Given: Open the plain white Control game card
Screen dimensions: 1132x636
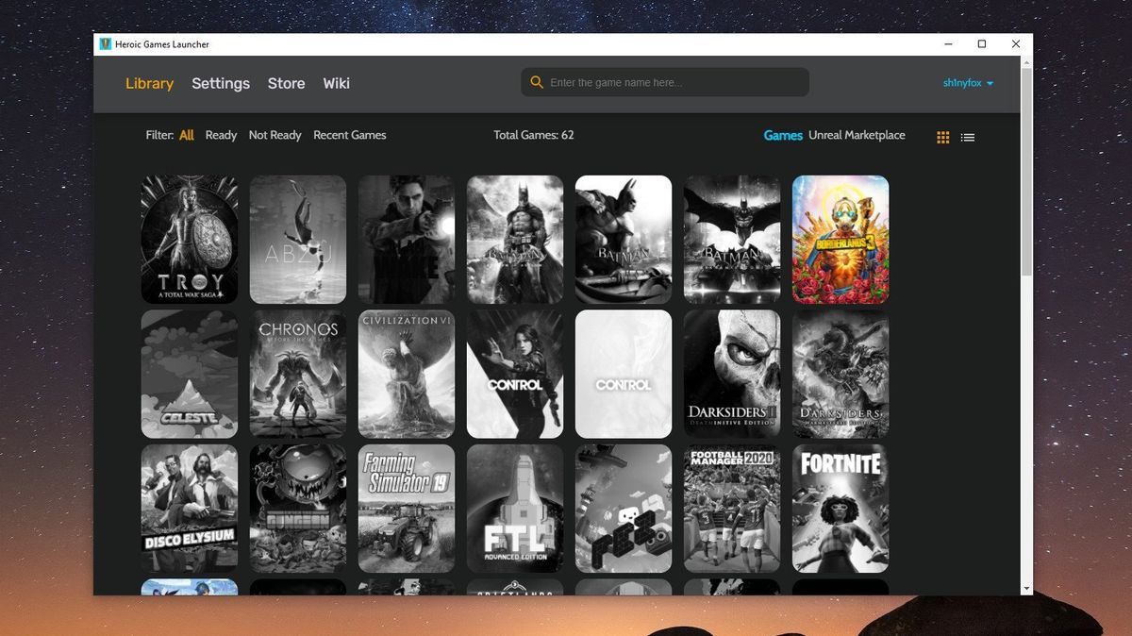Looking at the screenshot, I should pos(624,375).
